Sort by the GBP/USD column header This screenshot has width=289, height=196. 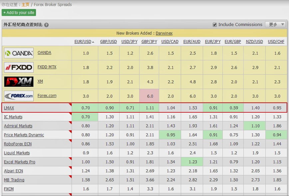109,42
